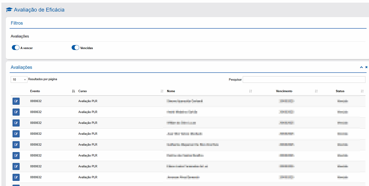Screen dimensions: 369x186
Task: Click the Pesquisar search input field
Action: [x=304, y=80]
